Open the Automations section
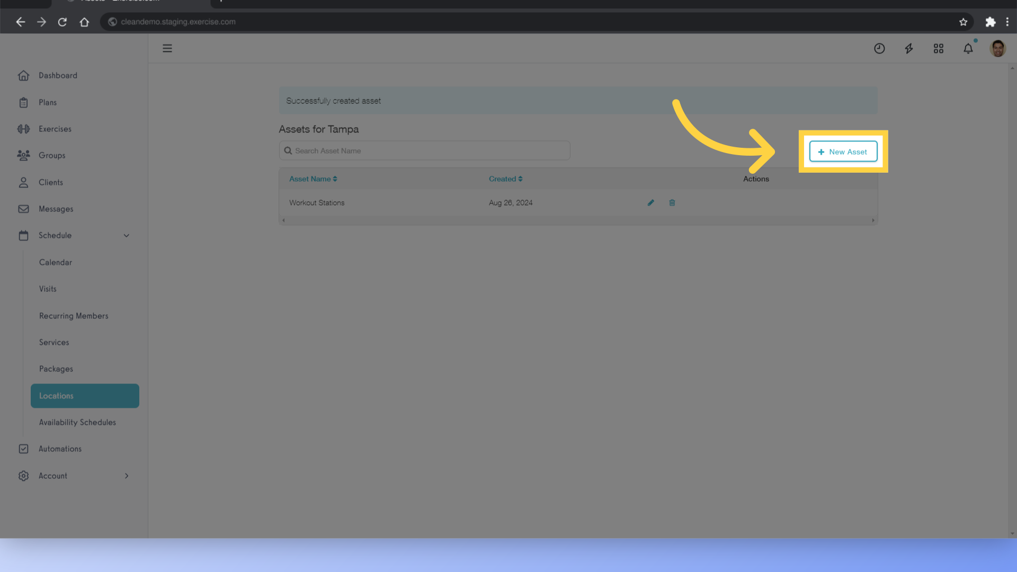This screenshot has height=572, width=1017. pos(60,449)
